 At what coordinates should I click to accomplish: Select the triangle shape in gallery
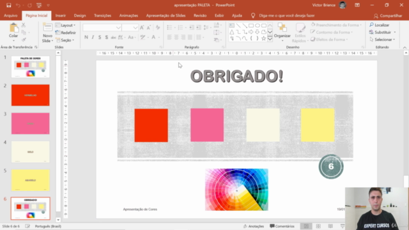point(232,32)
